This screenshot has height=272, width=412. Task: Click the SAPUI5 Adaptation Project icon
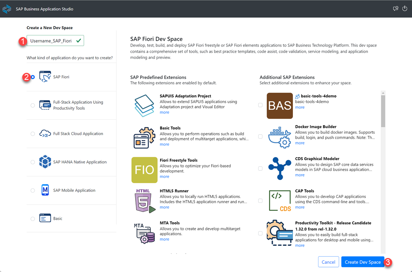point(144,105)
